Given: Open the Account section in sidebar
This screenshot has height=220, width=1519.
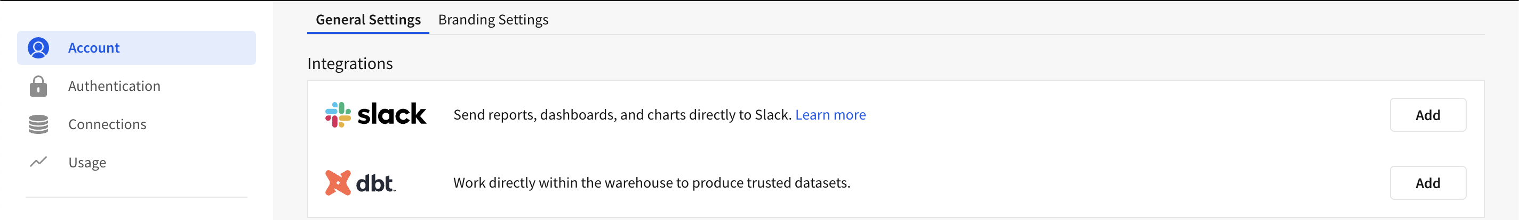Looking at the screenshot, I should (x=94, y=48).
